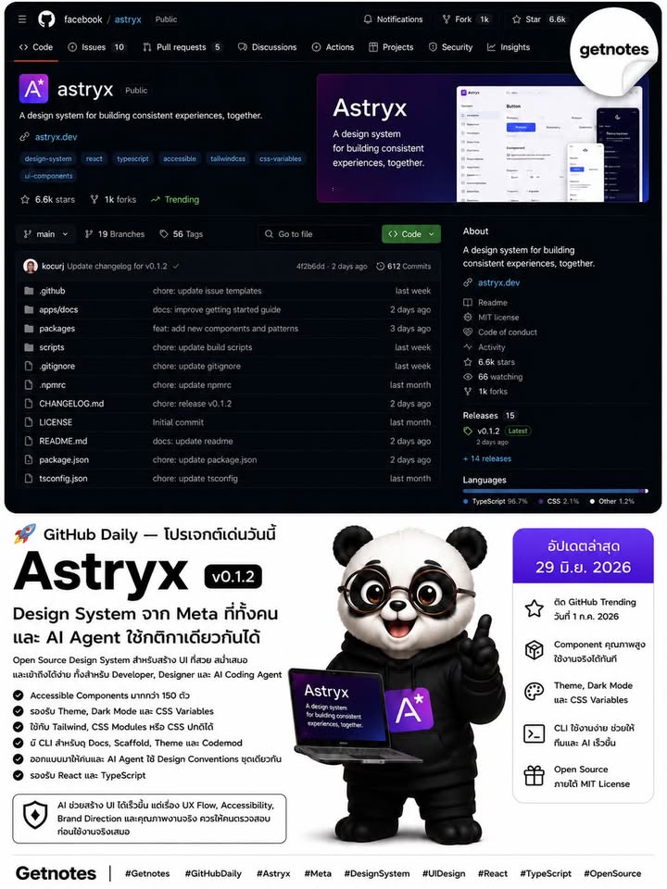
Task: Star the repository with Star button
Action: pyautogui.click(x=539, y=19)
